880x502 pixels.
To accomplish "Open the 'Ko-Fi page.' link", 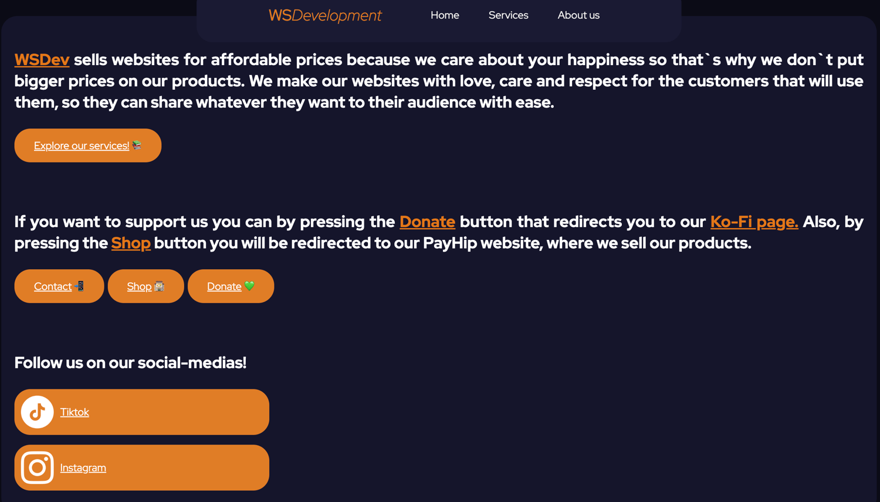I will pyautogui.click(x=754, y=222).
